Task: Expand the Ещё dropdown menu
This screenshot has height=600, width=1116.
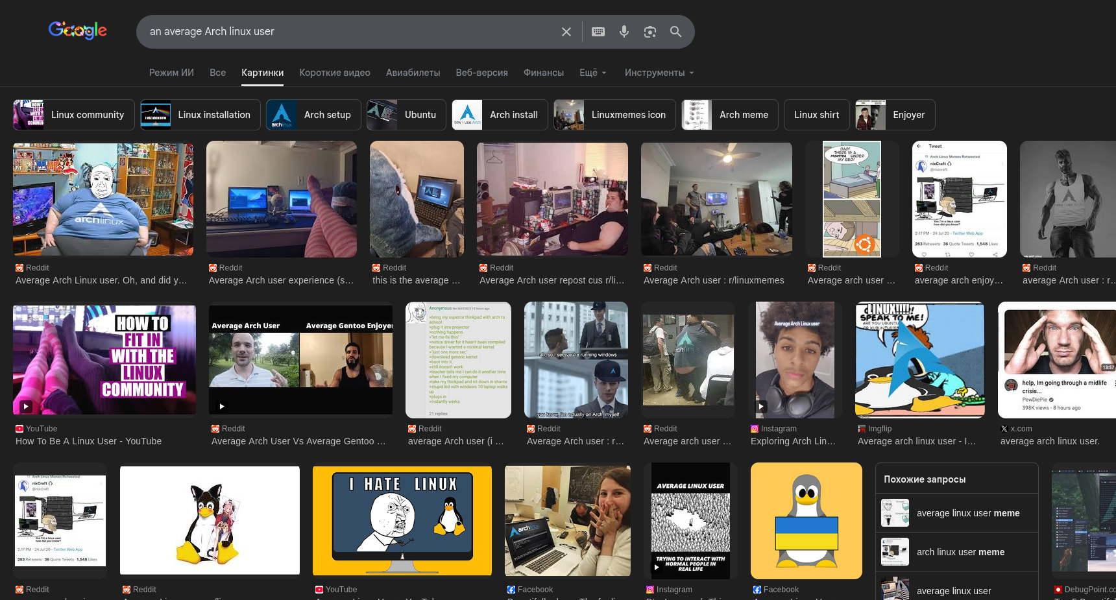Action: pos(593,73)
